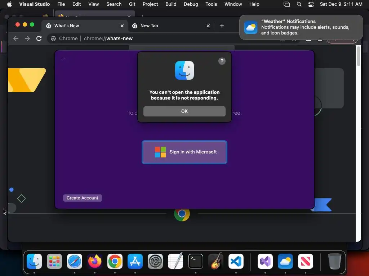
Task: Click OK in the not responding dialog
Action: 184,111
